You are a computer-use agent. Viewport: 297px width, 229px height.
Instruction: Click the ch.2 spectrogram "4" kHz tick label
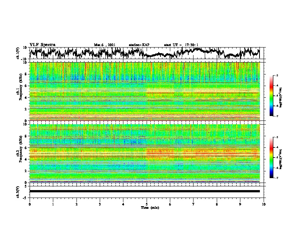point(26,159)
